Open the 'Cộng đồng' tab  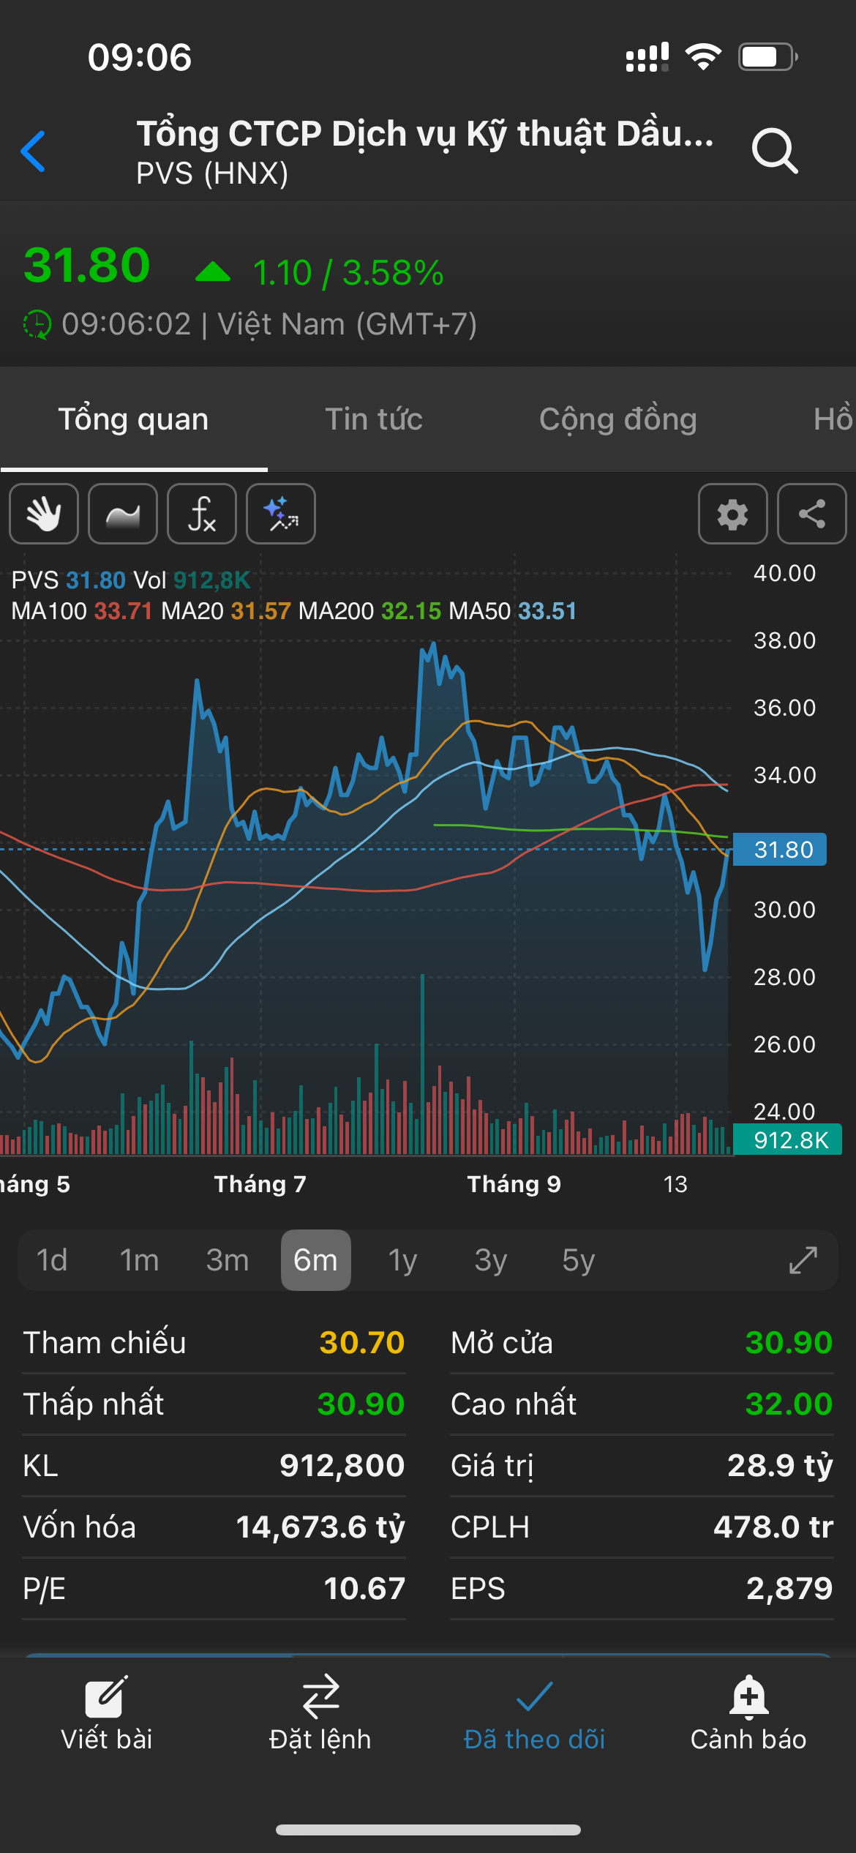[x=617, y=419]
